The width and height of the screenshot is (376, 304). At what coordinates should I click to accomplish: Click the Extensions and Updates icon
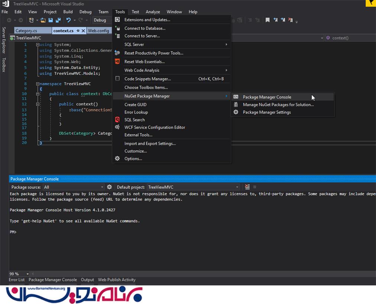[x=117, y=19]
